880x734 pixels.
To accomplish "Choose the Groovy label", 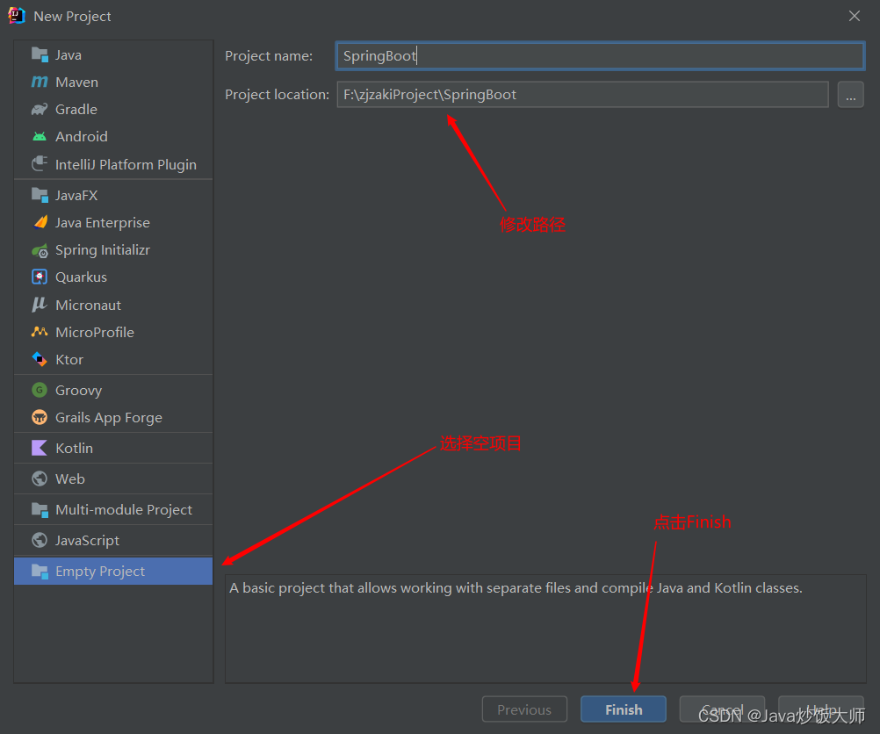I will (78, 390).
